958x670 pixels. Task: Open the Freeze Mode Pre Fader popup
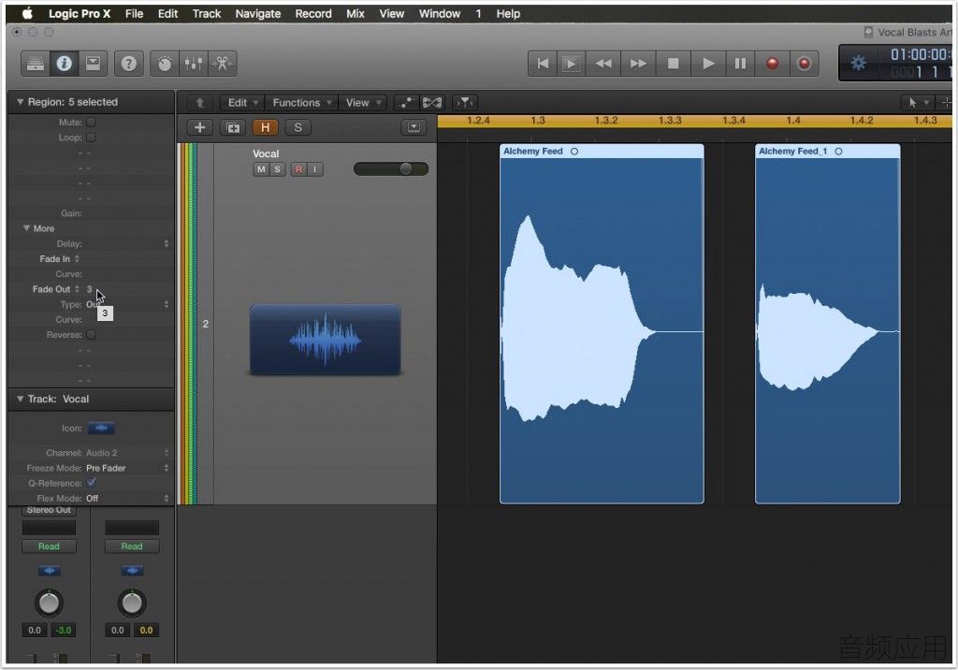tap(127, 468)
